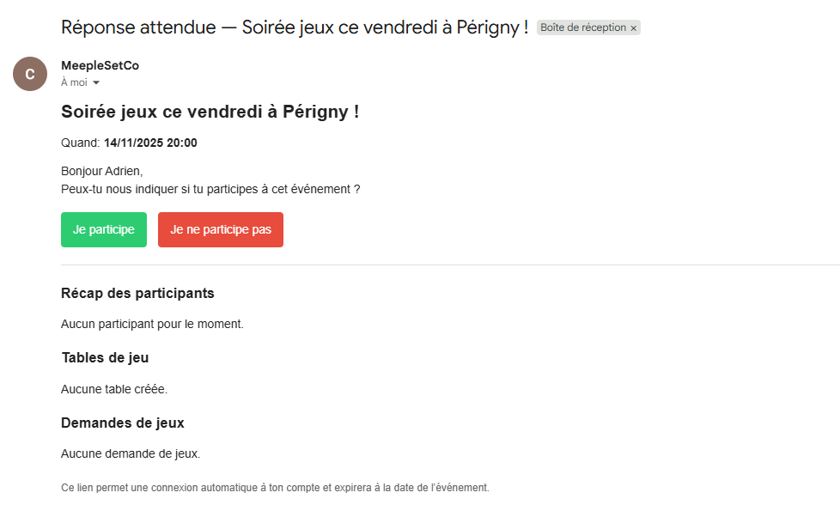Click the À moi recipient text
The image size is (840, 511).
[x=74, y=82]
